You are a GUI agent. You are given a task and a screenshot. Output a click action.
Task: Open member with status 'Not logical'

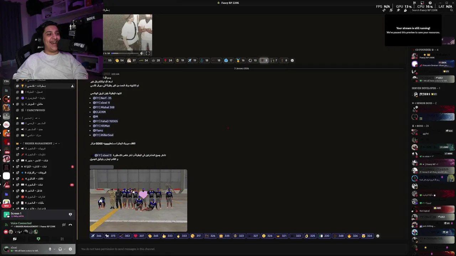click(433, 209)
